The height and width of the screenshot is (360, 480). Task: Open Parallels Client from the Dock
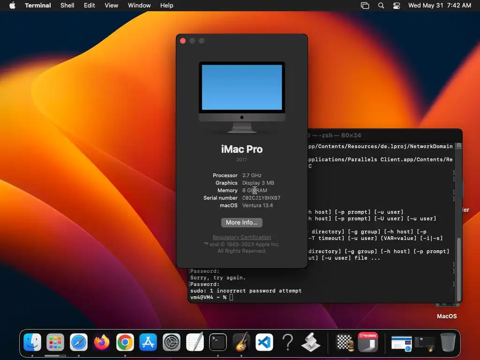click(368, 342)
